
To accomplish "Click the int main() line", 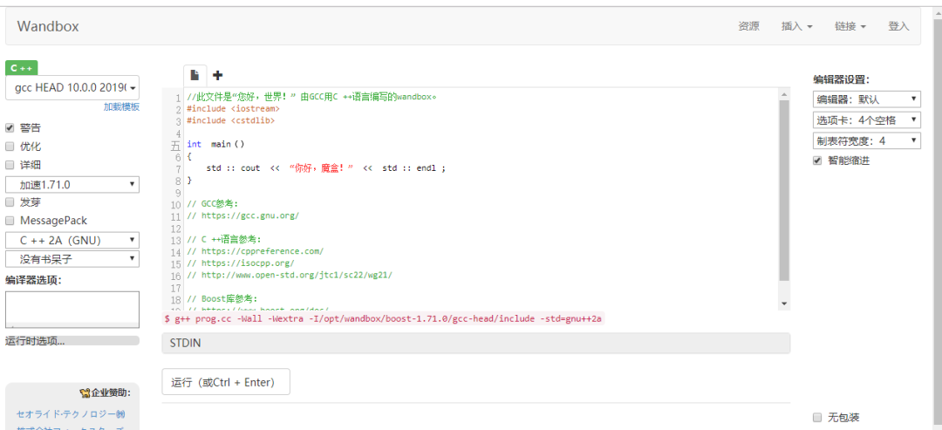I will [215, 144].
